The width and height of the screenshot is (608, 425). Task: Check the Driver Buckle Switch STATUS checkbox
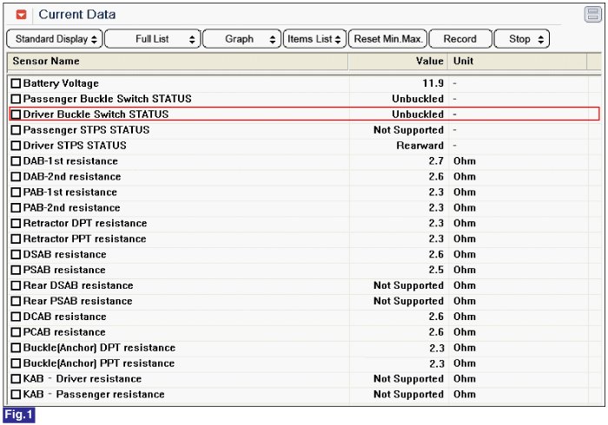click(16, 114)
